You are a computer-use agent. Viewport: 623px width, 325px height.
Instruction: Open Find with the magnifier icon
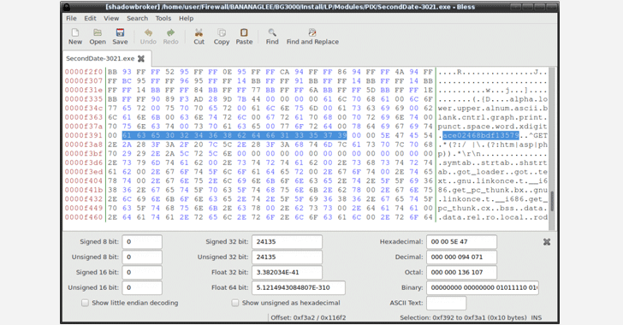click(272, 32)
